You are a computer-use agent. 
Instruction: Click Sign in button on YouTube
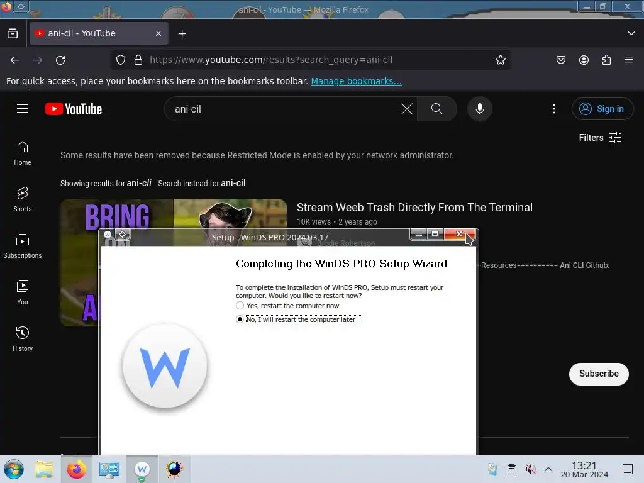(x=602, y=109)
